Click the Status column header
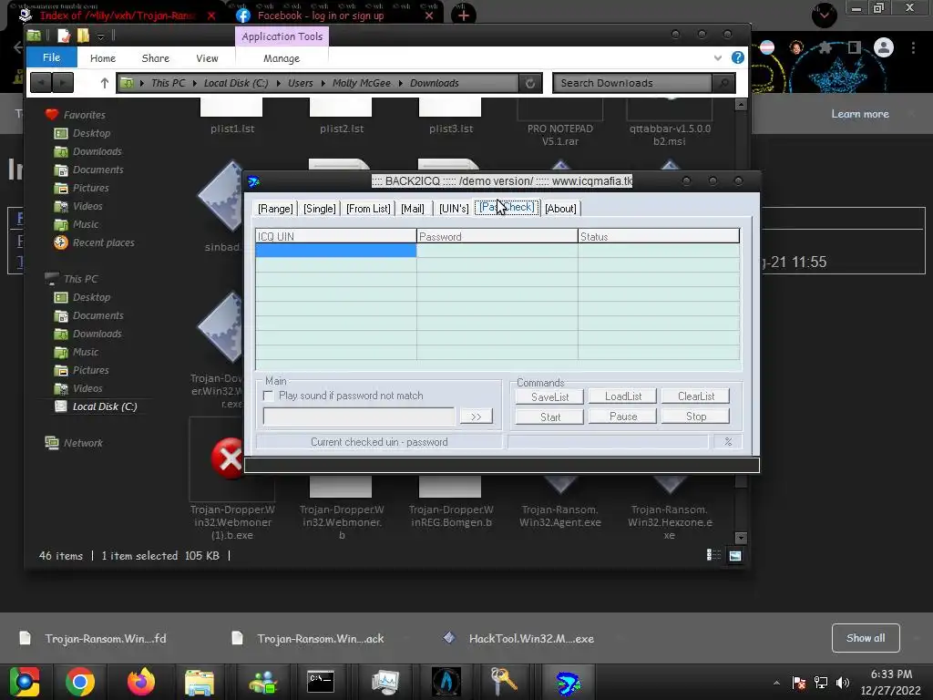Image resolution: width=933 pixels, height=700 pixels. click(658, 236)
